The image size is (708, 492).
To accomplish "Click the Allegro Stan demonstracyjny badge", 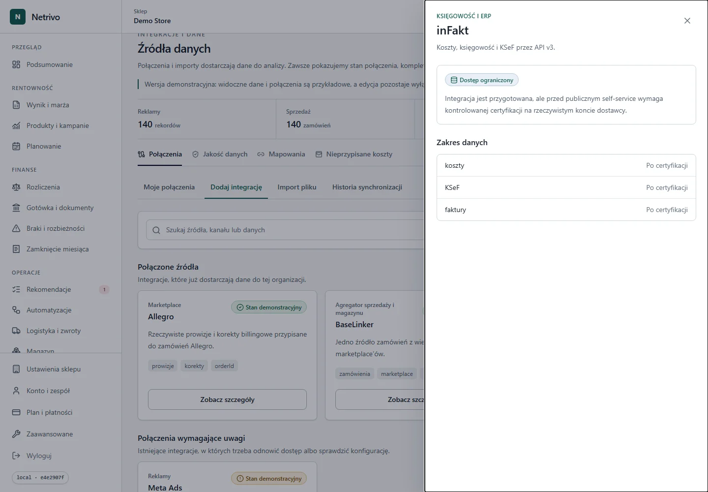I will click(269, 307).
